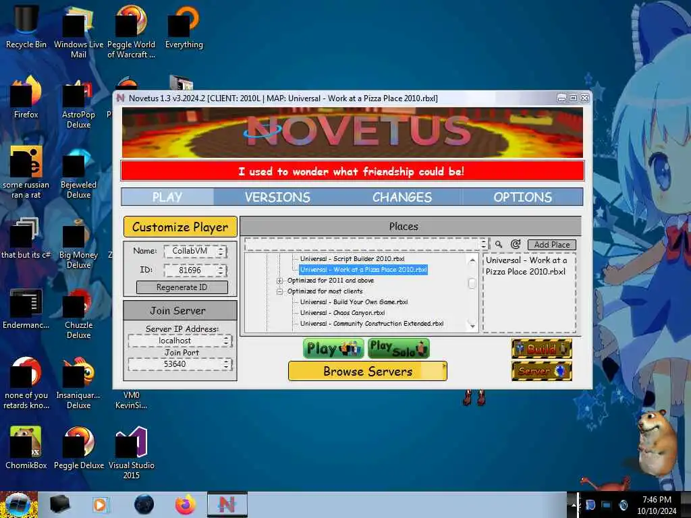Screen dimensions: 691x518
Task: Click the taskbar clock showing 7:46 PM
Action: 657,505
